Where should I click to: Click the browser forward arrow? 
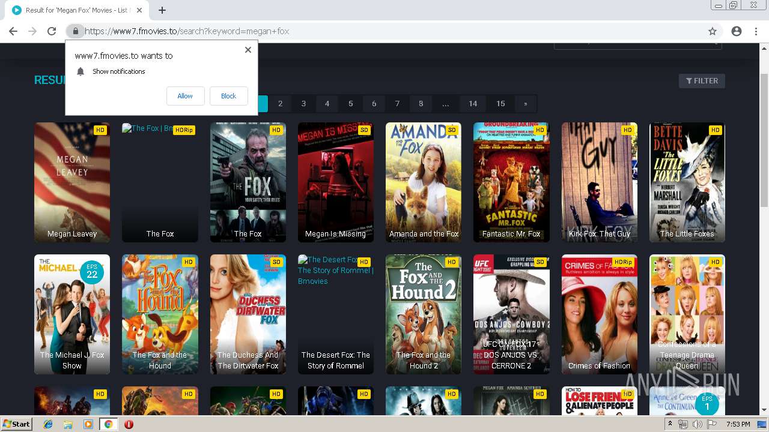tap(32, 31)
